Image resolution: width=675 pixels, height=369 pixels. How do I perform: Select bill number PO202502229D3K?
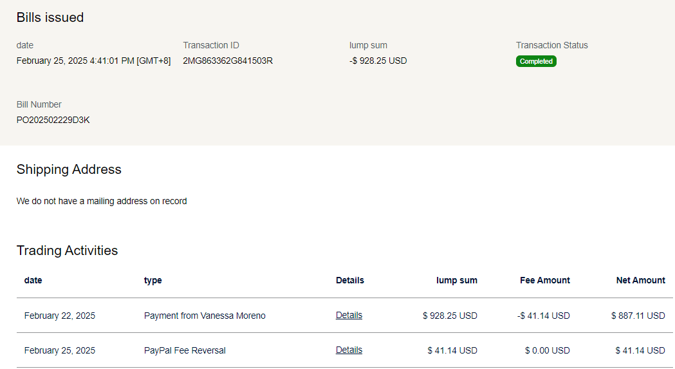tap(53, 120)
